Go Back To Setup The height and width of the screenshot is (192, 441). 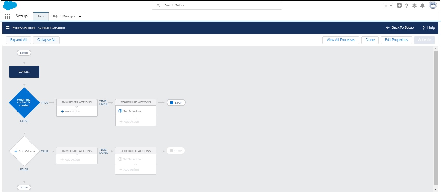click(400, 28)
